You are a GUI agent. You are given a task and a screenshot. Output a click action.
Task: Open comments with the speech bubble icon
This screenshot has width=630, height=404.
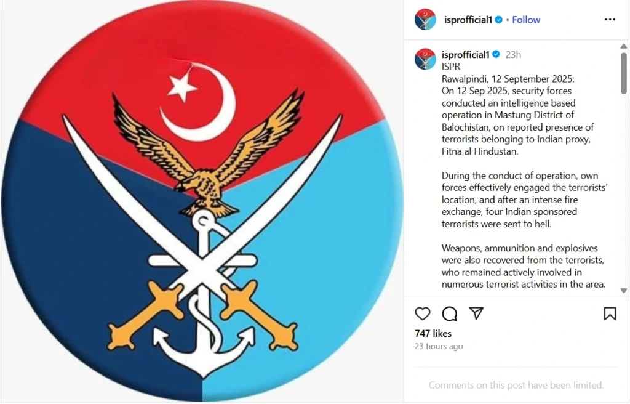tap(449, 314)
